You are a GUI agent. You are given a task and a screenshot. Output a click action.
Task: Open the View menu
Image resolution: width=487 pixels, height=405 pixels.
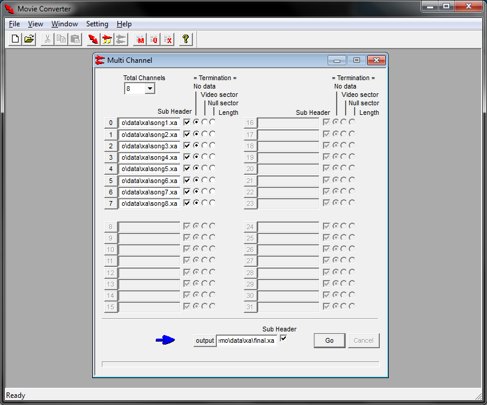(35, 24)
